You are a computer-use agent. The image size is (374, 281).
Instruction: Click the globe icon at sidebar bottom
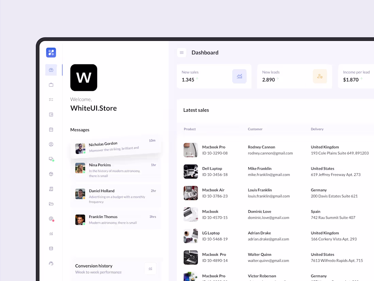(x=51, y=263)
